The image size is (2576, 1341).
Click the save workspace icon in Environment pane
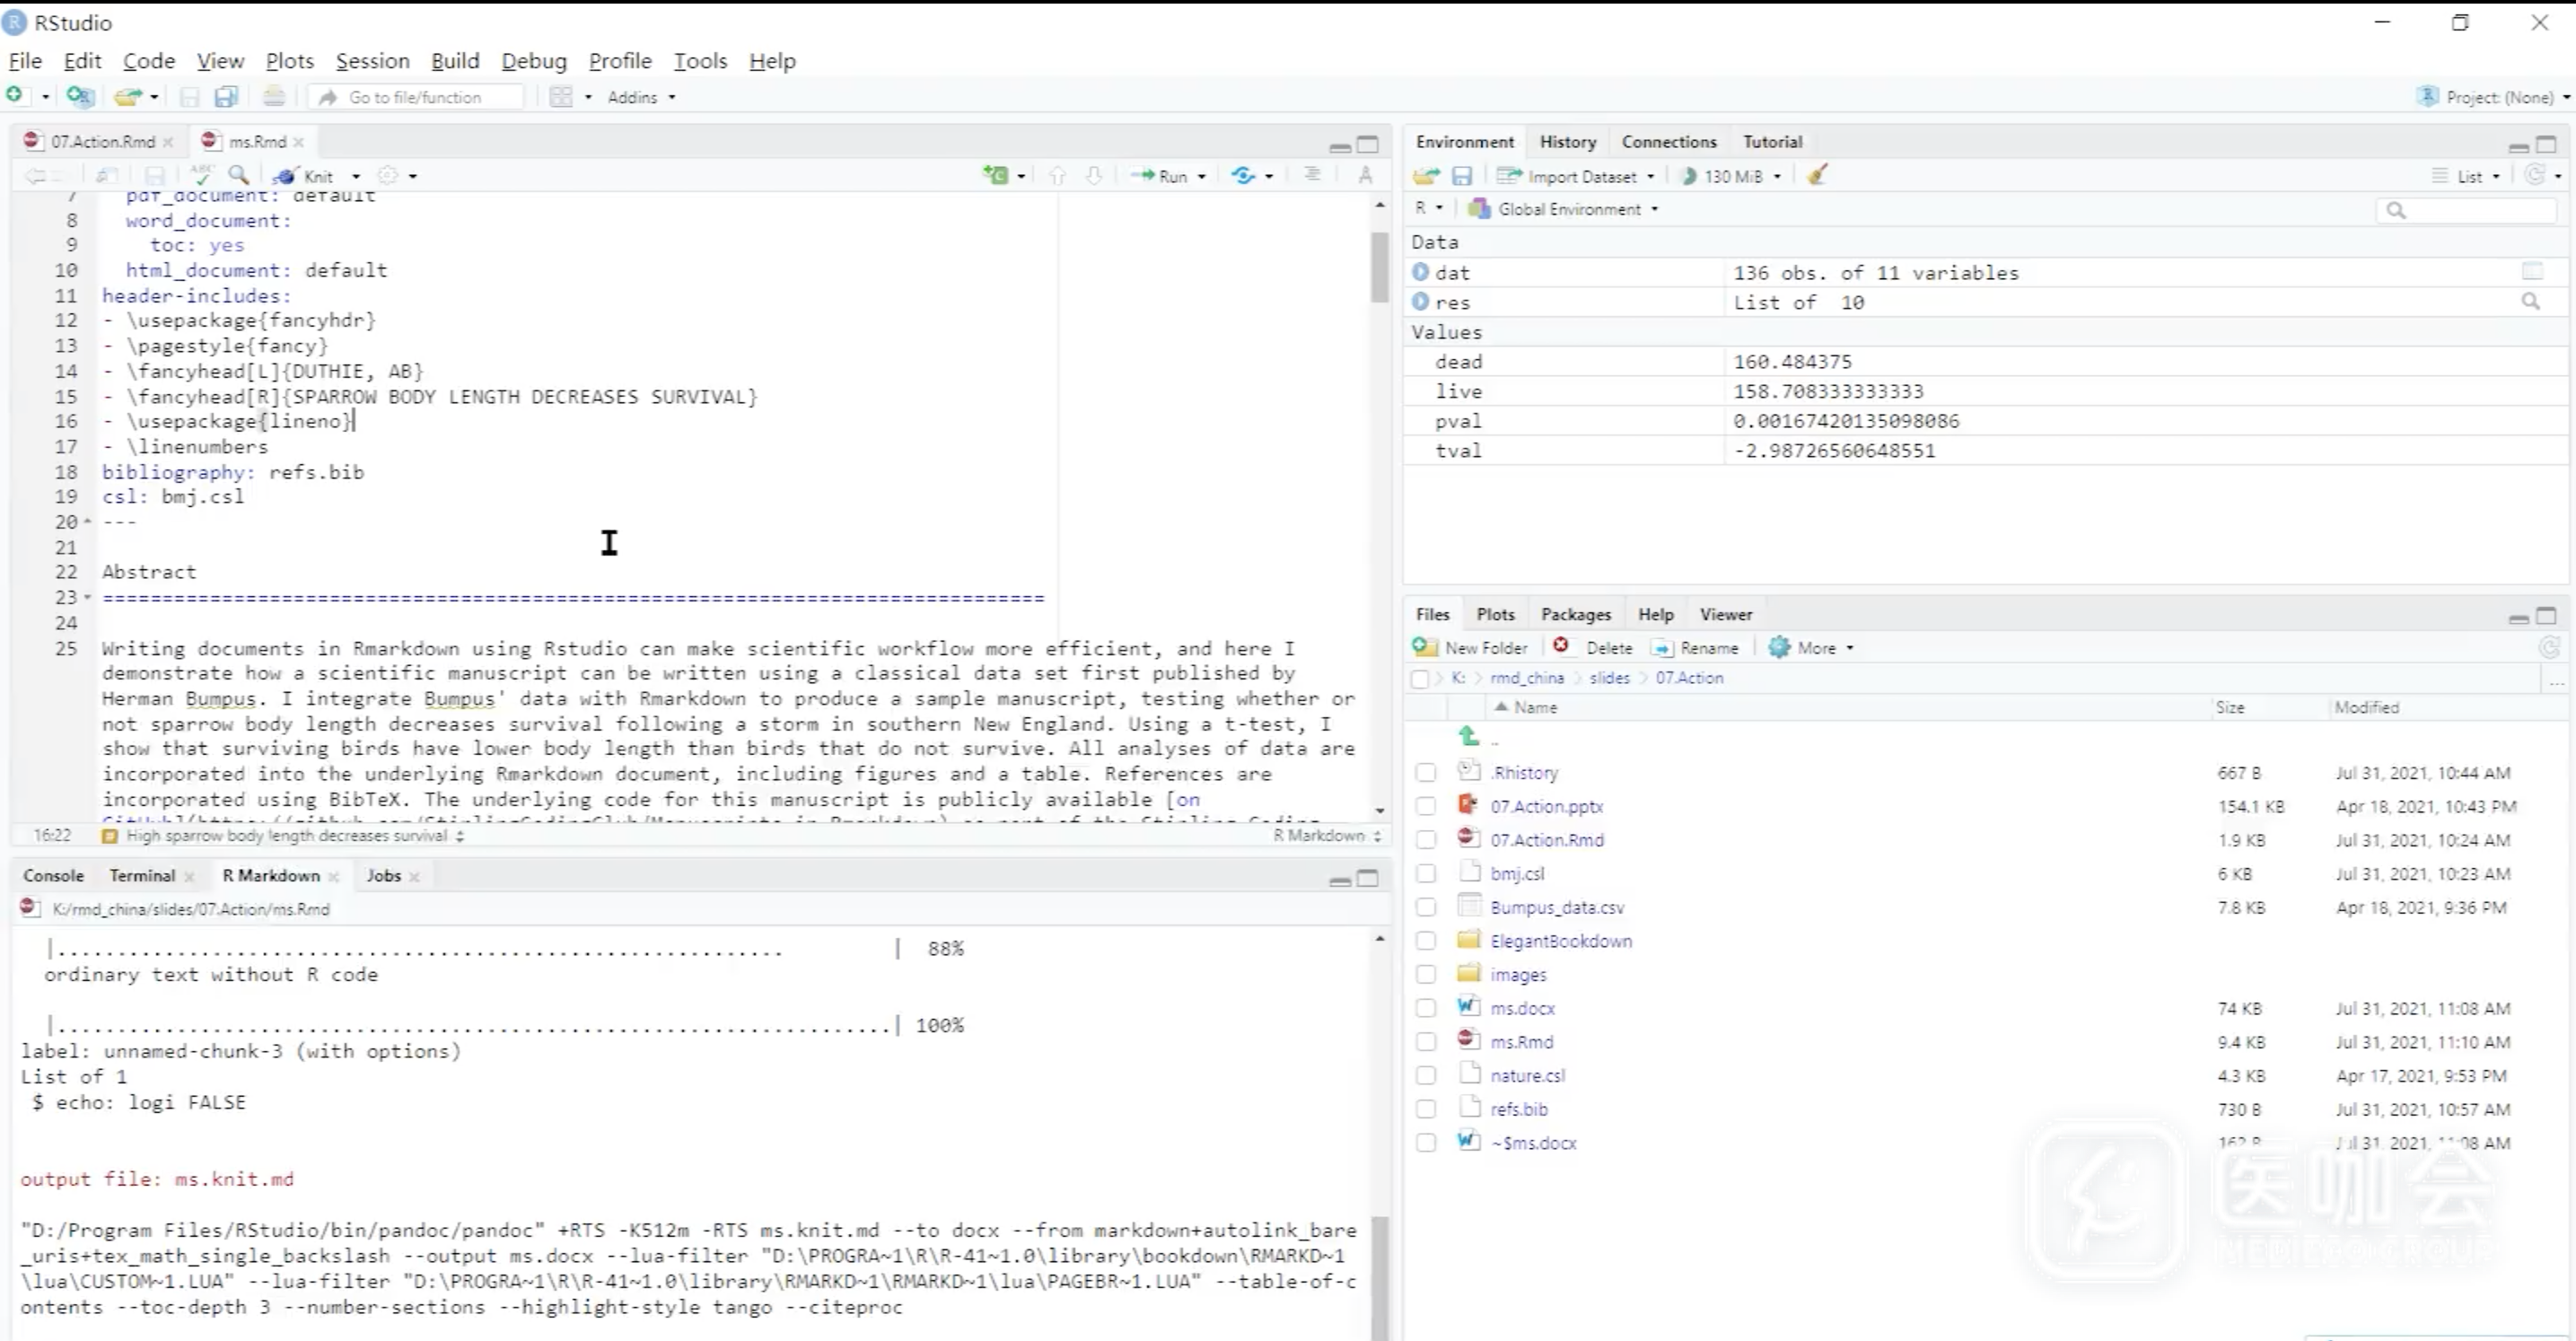1462,176
